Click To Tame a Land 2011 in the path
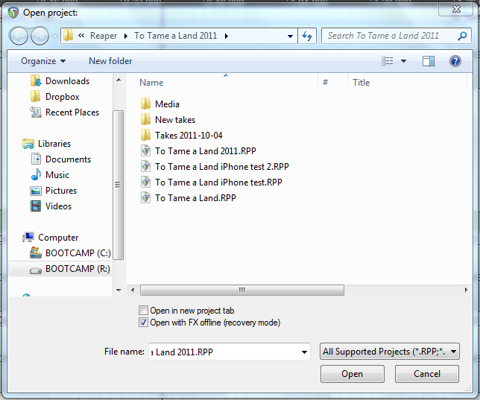480x400 pixels. (x=175, y=36)
